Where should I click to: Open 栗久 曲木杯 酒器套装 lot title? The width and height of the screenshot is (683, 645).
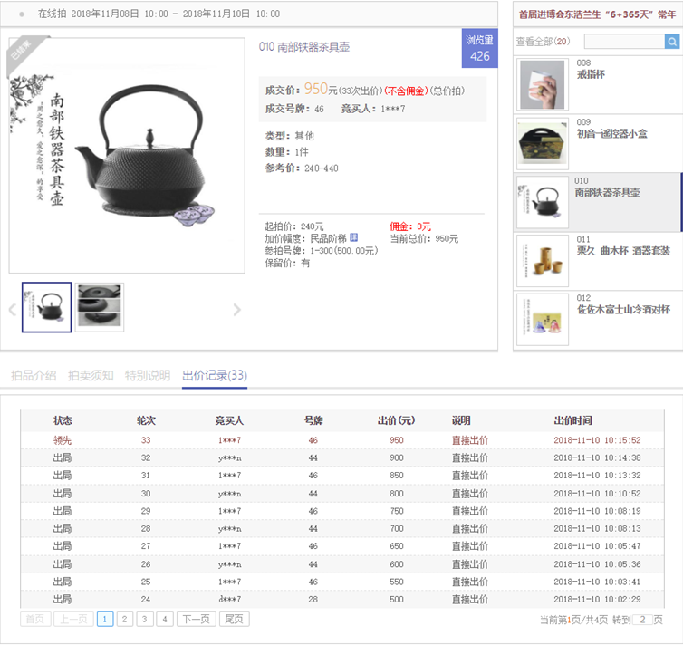(x=624, y=251)
